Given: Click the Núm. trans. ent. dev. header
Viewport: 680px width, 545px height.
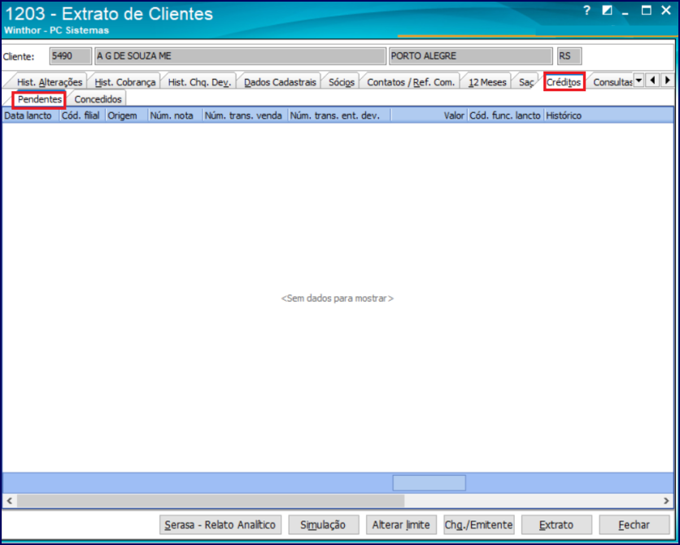Looking at the screenshot, I should 339,116.
